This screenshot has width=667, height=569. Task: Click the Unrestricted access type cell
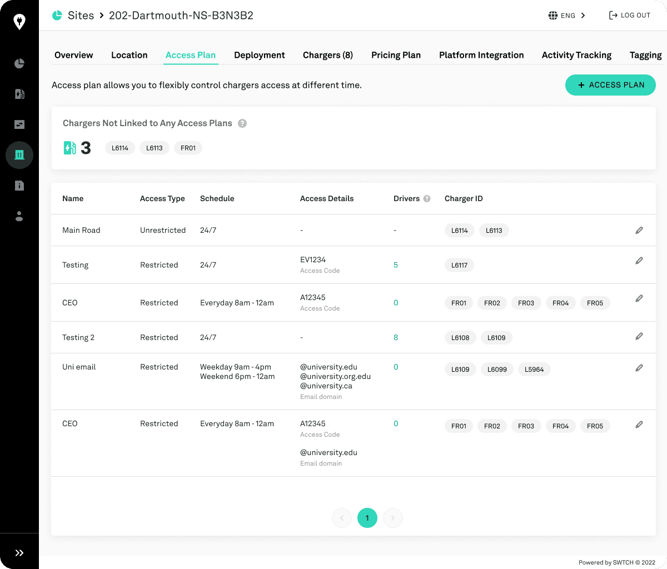point(163,230)
